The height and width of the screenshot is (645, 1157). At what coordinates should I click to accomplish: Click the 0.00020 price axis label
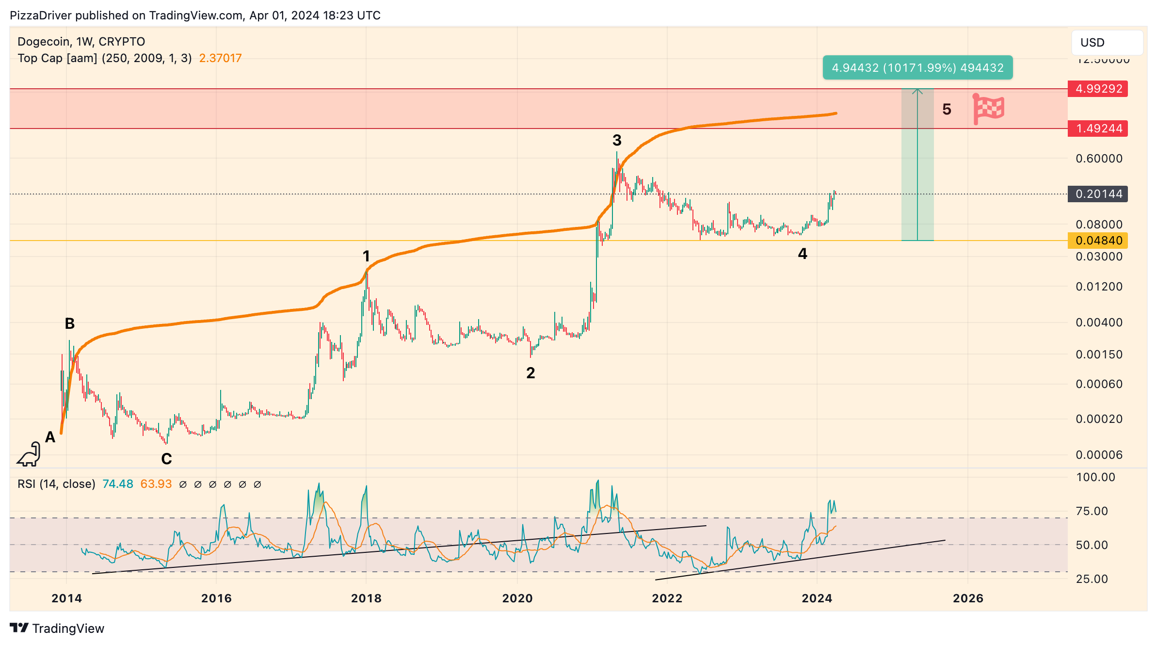click(1099, 419)
